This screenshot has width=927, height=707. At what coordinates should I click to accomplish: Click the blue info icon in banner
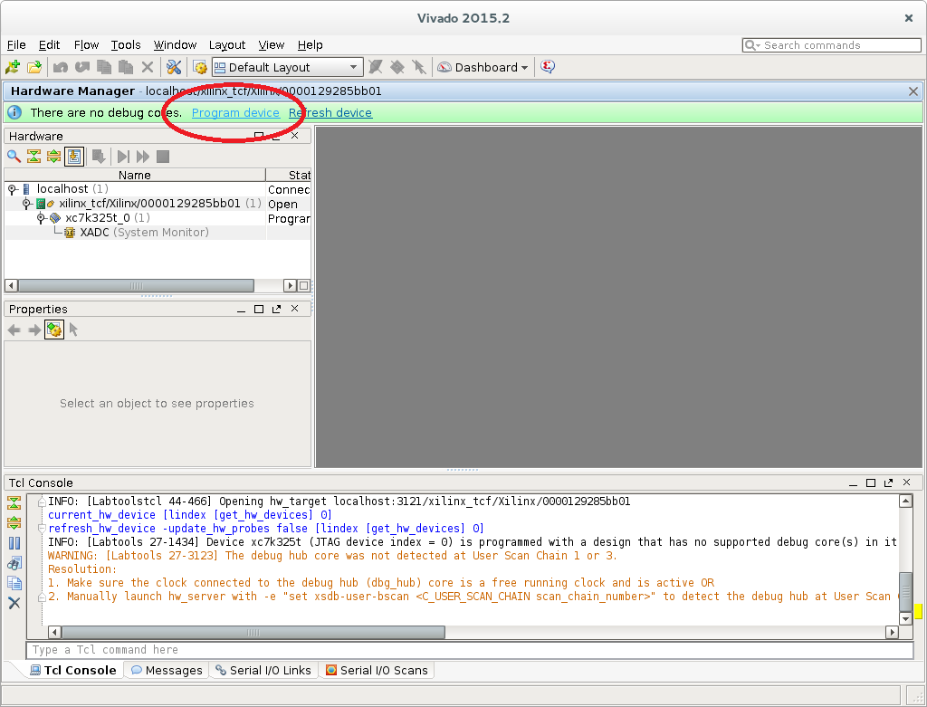pyautogui.click(x=14, y=112)
